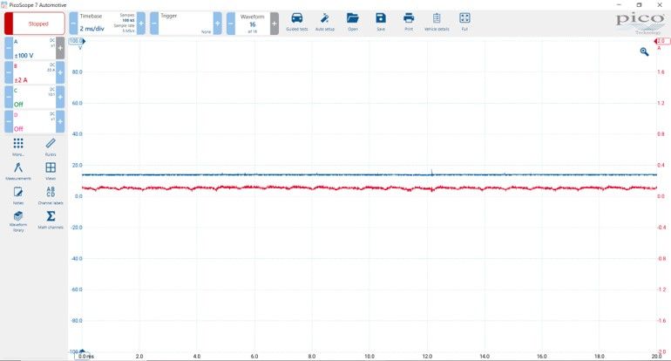
Task: Print the waveform capture
Action: (x=408, y=22)
